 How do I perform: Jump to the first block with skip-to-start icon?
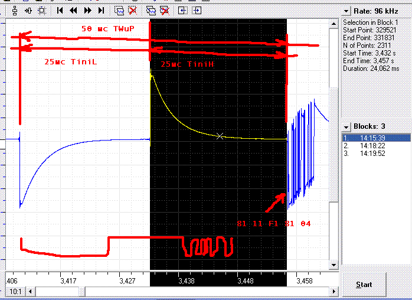(60, 10)
